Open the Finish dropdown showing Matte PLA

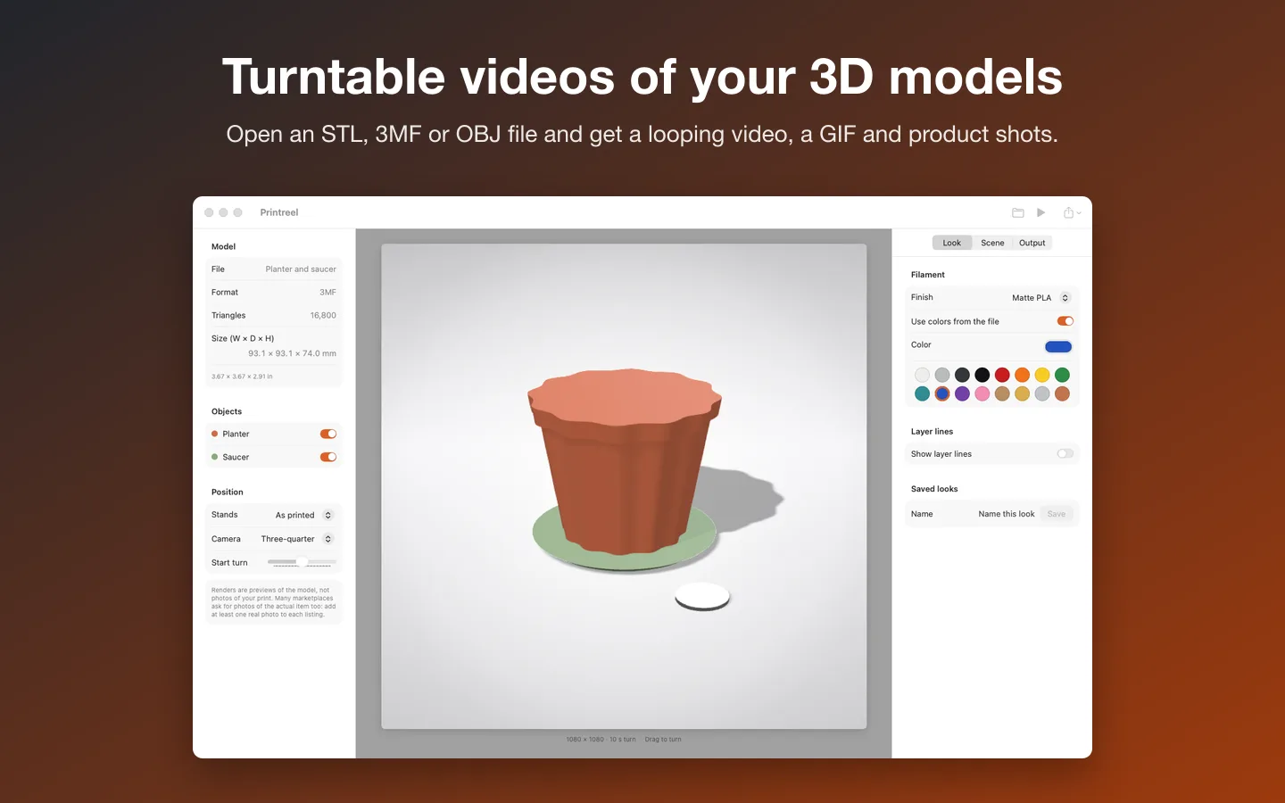pyautogui.click(x=1040, y=298)
